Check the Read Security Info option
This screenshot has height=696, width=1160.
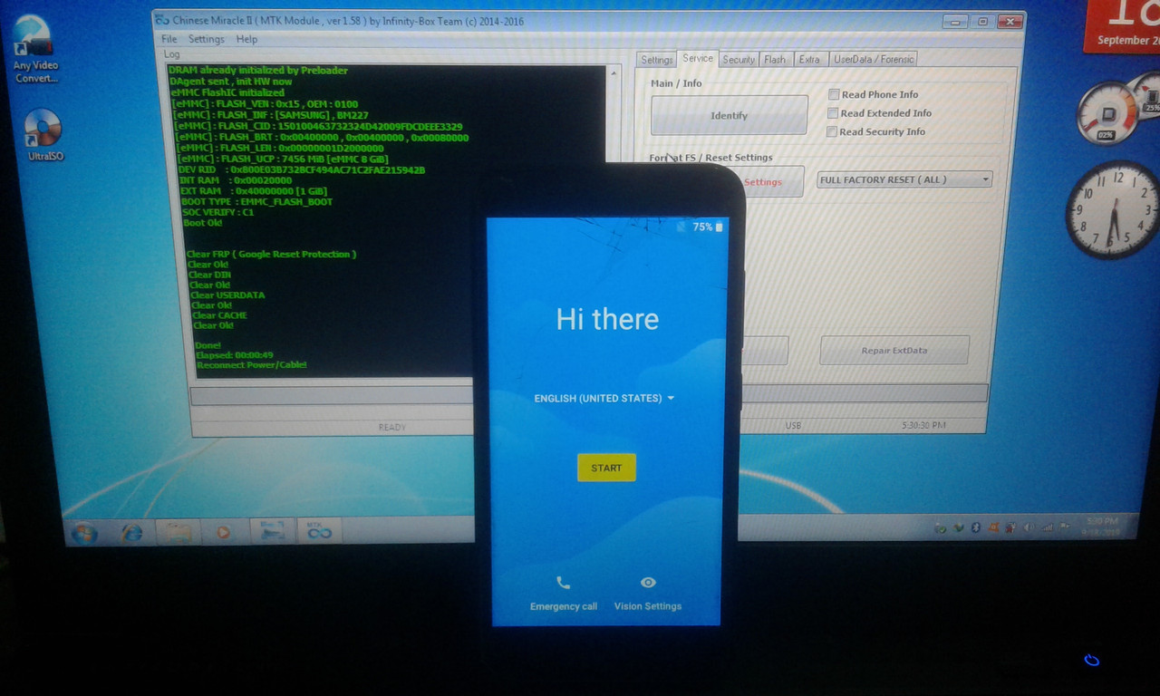[x=832, y=131]
